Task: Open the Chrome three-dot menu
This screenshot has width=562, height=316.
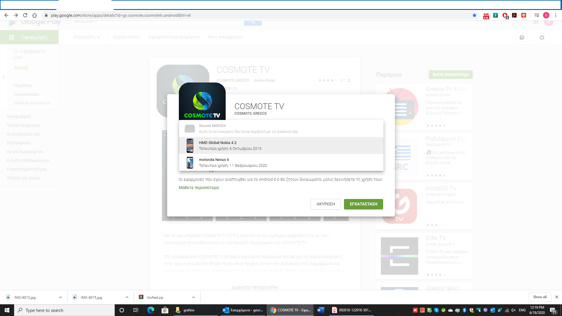Action: tap(556, 15)
